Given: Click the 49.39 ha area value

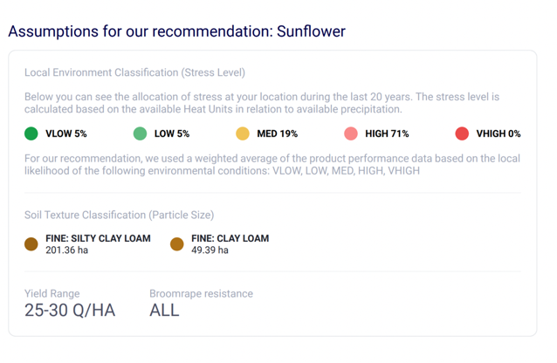Looking at the screenshot, I should pos(210,250).
